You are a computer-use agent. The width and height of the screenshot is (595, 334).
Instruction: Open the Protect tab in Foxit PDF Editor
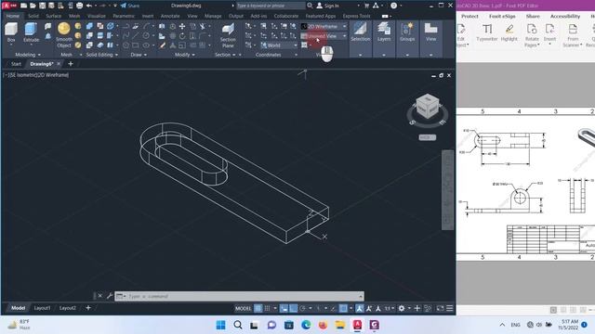469,17
